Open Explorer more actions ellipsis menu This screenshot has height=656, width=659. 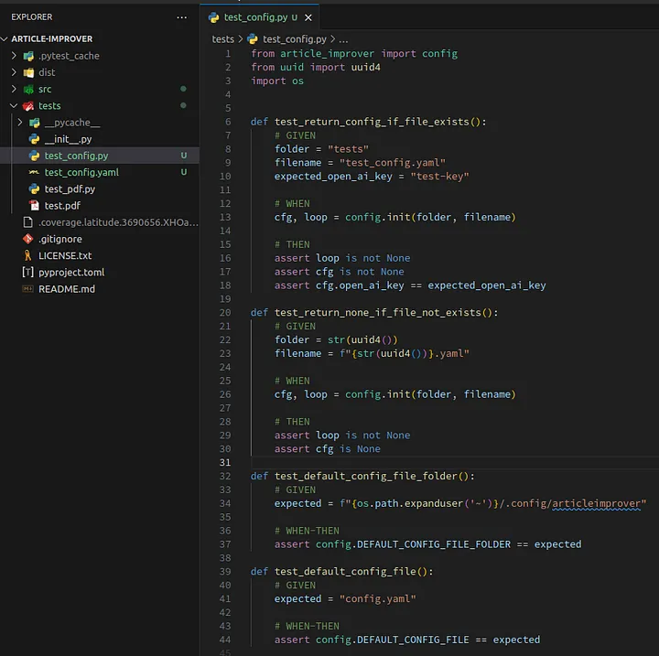point(181,17)
